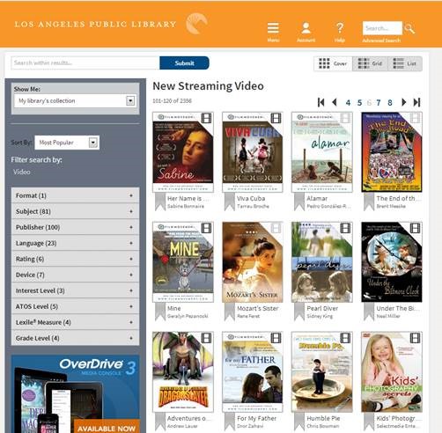442x433 pixels.
Task: Switch to Grid view
Action: coord(370,63)
